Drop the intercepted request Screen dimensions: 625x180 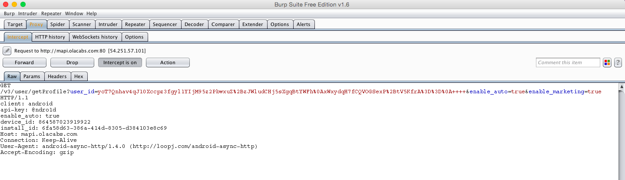72,62
